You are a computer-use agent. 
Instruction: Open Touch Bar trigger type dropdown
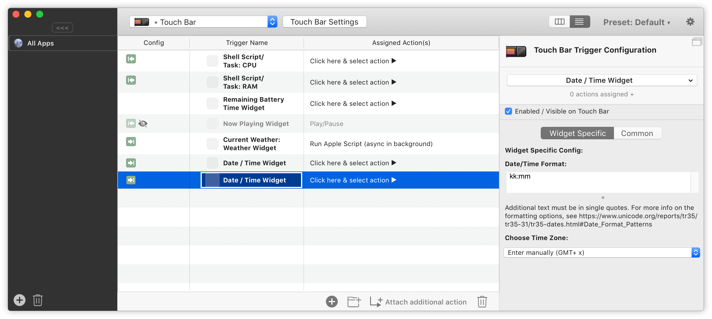pyautogui.click(x=203, y=22)
